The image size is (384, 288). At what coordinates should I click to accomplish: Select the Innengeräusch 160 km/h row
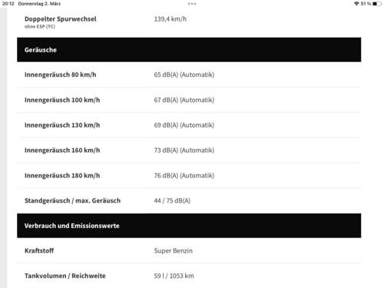coord(189,151)
